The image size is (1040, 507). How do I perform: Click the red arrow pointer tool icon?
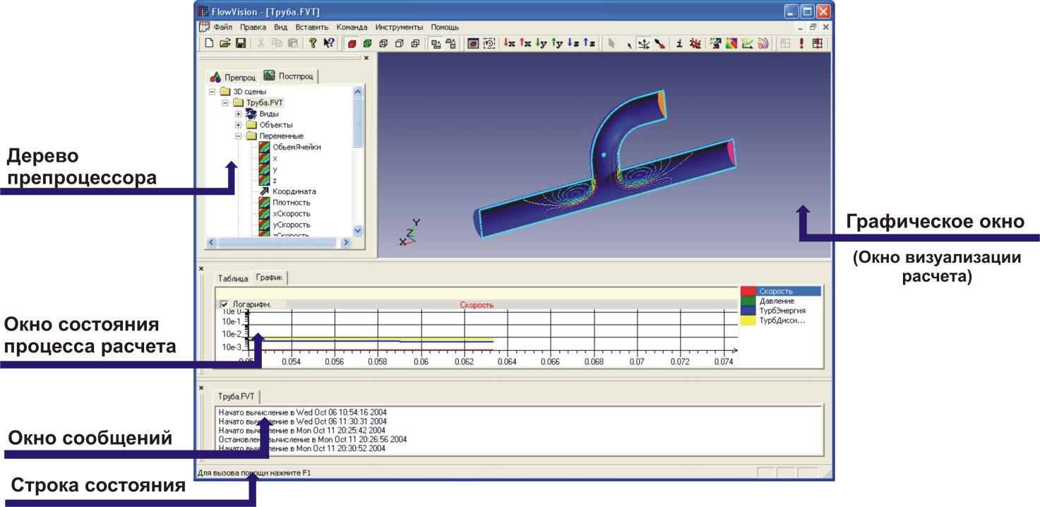(x=660, y=43)
